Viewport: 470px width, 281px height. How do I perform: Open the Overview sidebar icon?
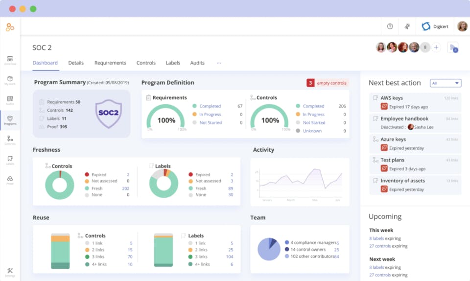[10, 60]
